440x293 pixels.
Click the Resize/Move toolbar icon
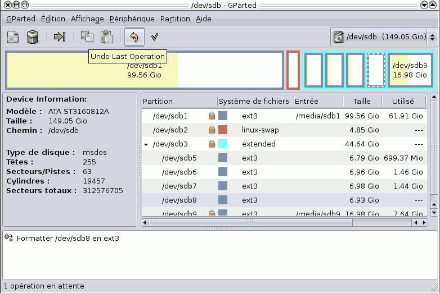point(60,38)
